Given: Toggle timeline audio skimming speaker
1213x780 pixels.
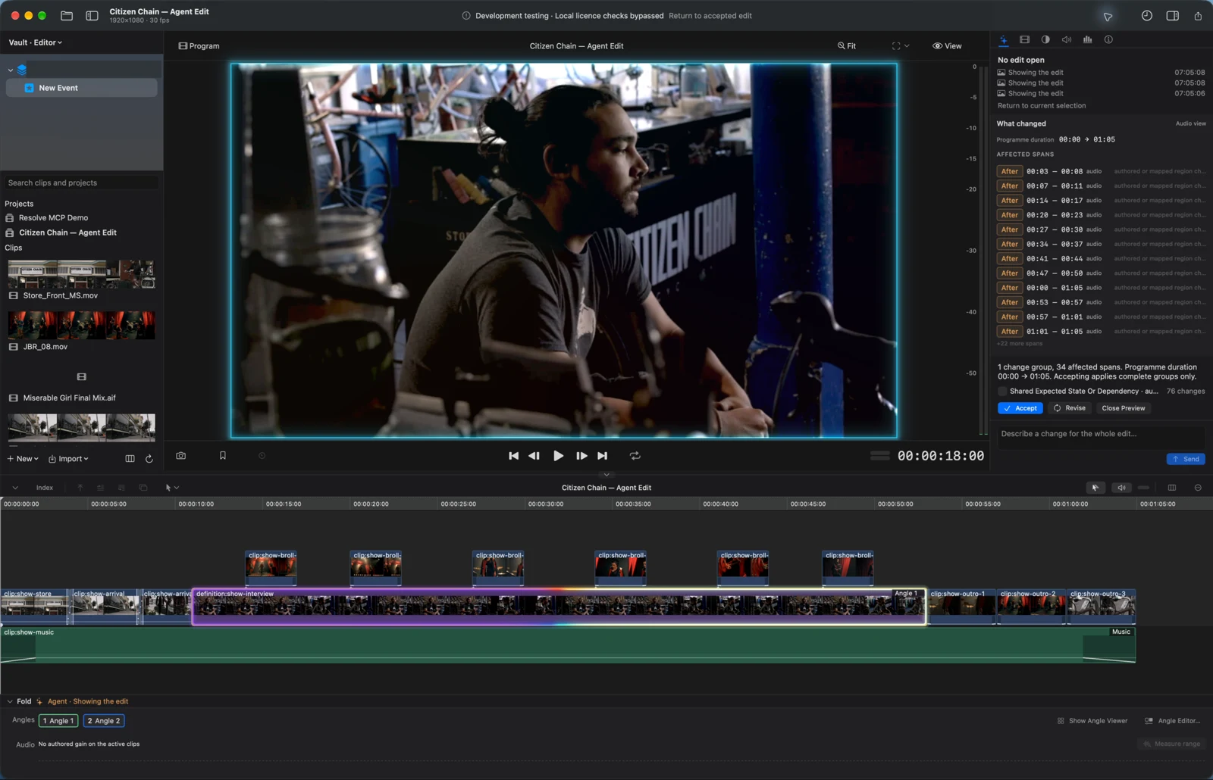Looking at the screenshot, I should point(1121,488).
